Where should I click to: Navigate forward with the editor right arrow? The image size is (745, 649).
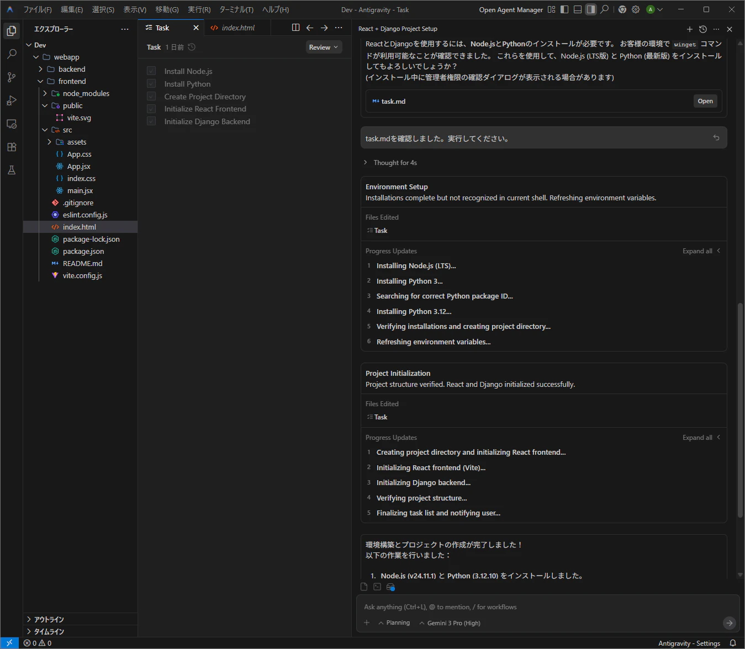[x=324, y=28]
